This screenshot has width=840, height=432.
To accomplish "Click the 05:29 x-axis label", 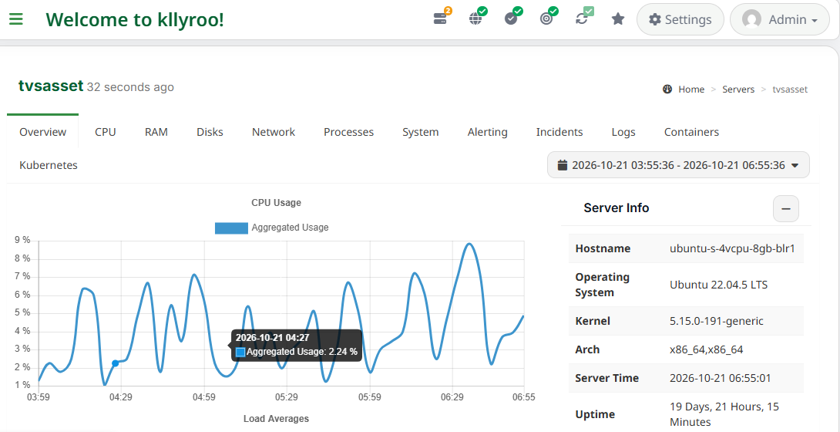I will (x=287, y=397).
